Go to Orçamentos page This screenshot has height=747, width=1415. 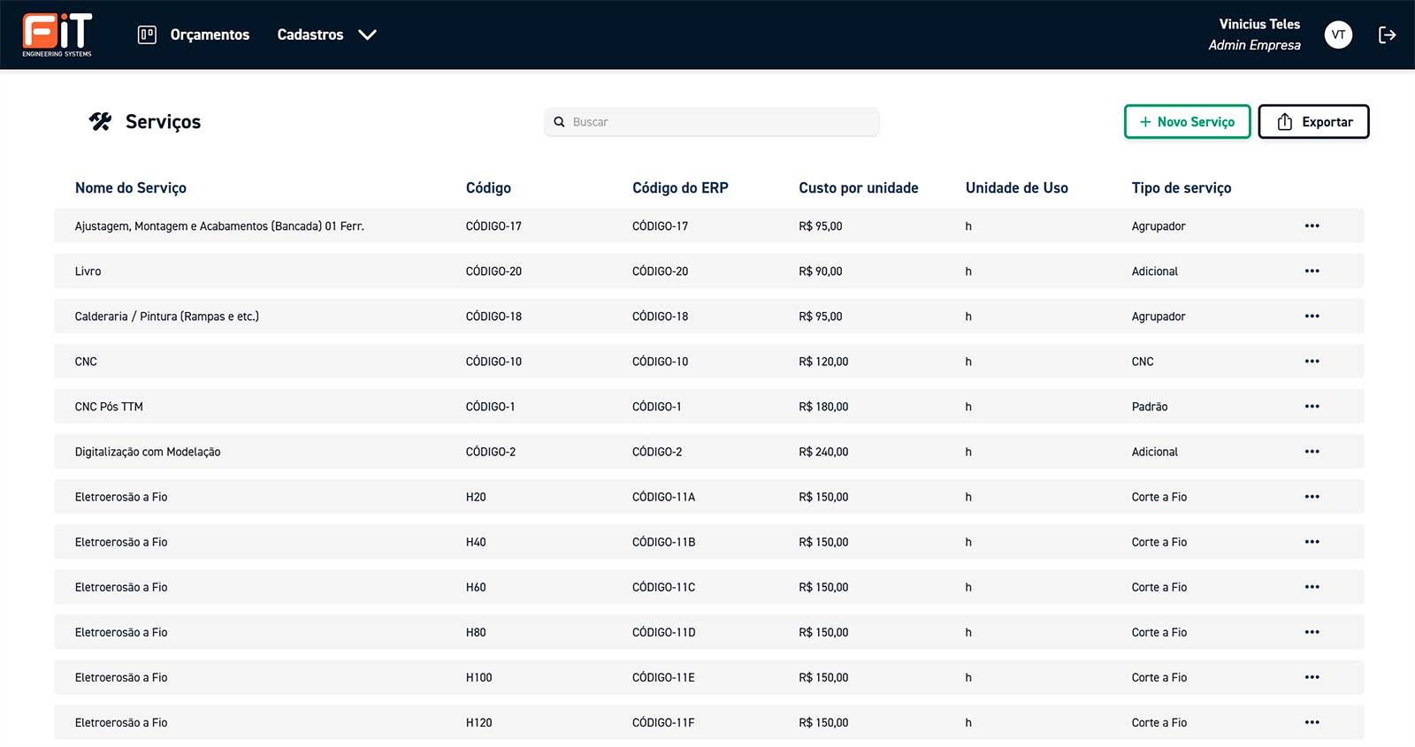point(210,34)
